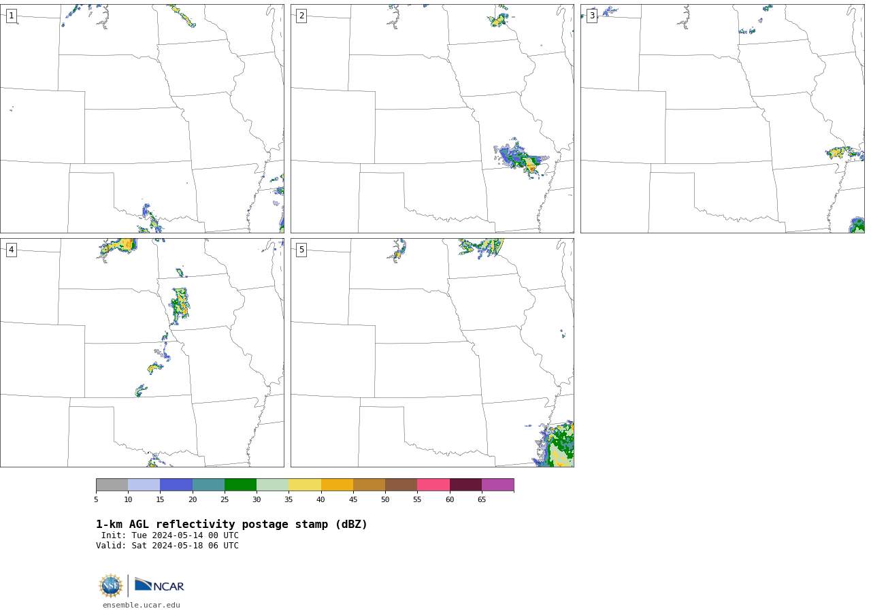Open ensemble member 4 reflectivity map
The image size is (871, 613).
tap(142, 352)
